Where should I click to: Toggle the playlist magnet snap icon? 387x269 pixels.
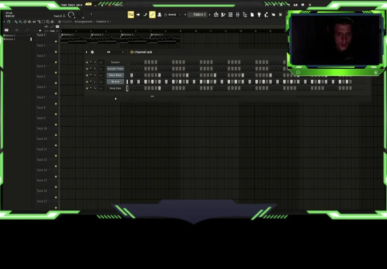coord(9,22)
